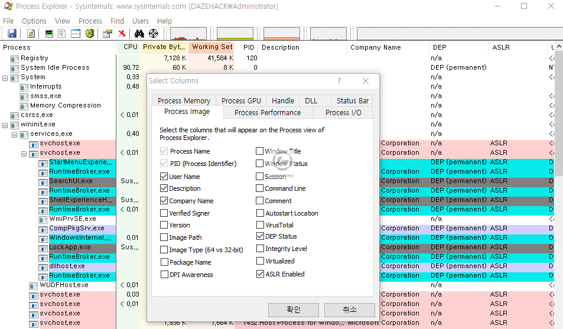Switch to the Status Bar tab

coord(353,100)
